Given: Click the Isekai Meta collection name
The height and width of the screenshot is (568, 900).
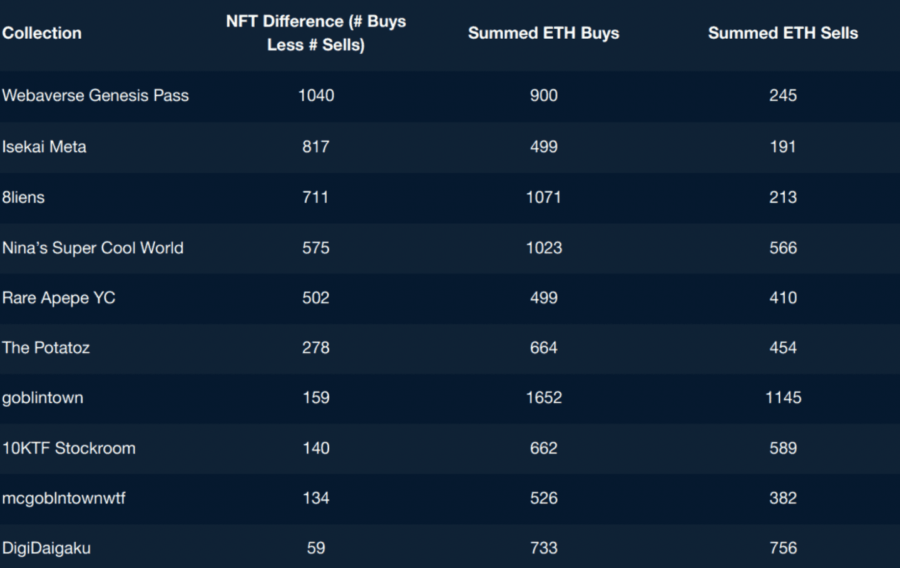Looking at the screenshot, I should 44,147.
